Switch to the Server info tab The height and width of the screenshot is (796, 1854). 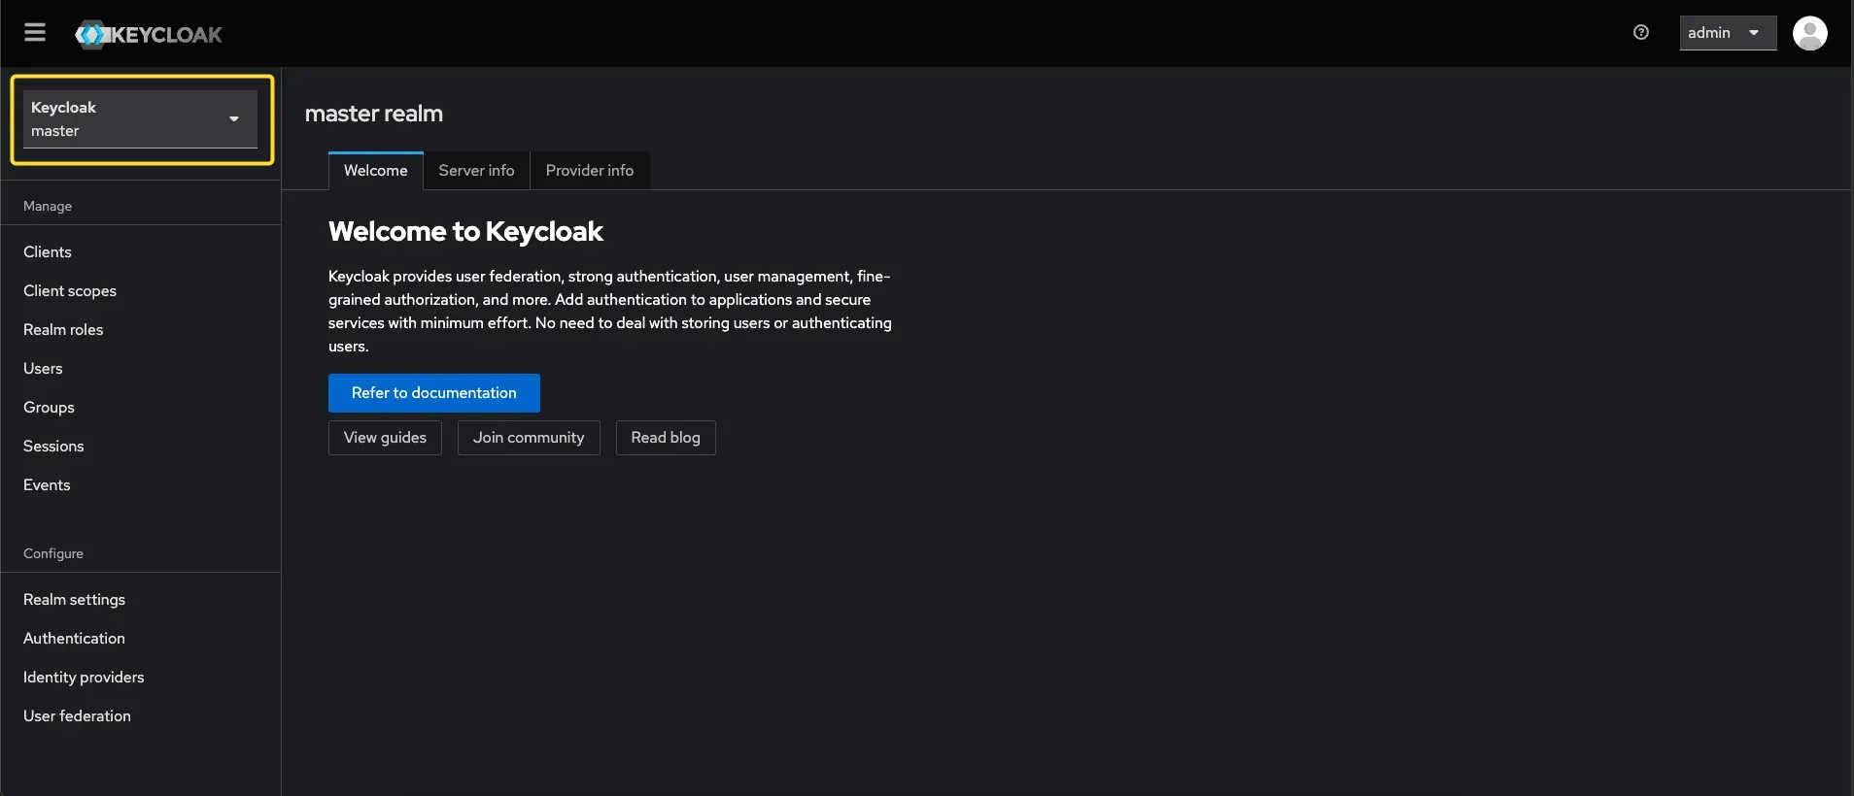[x=476, y=171]
